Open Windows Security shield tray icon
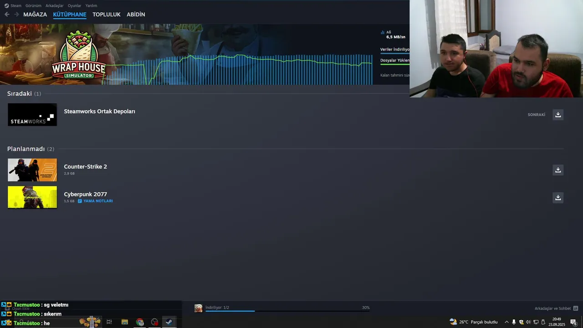 (x=521, y=322)
